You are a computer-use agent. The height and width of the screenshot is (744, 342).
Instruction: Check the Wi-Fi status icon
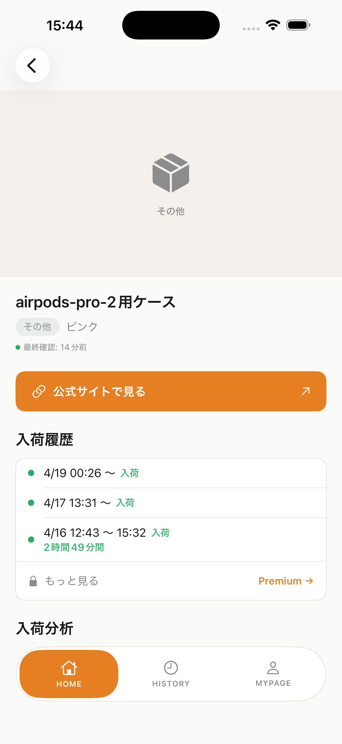(273, 25)
